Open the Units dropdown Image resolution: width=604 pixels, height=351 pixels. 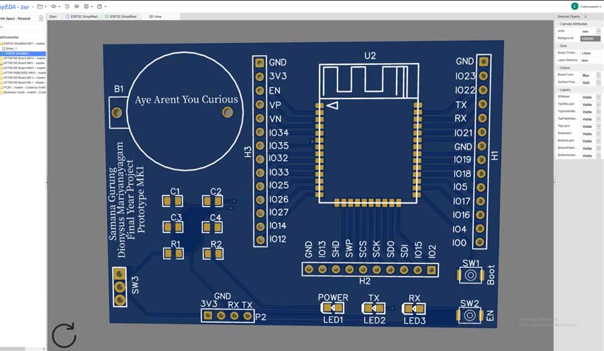click(590, 31)
